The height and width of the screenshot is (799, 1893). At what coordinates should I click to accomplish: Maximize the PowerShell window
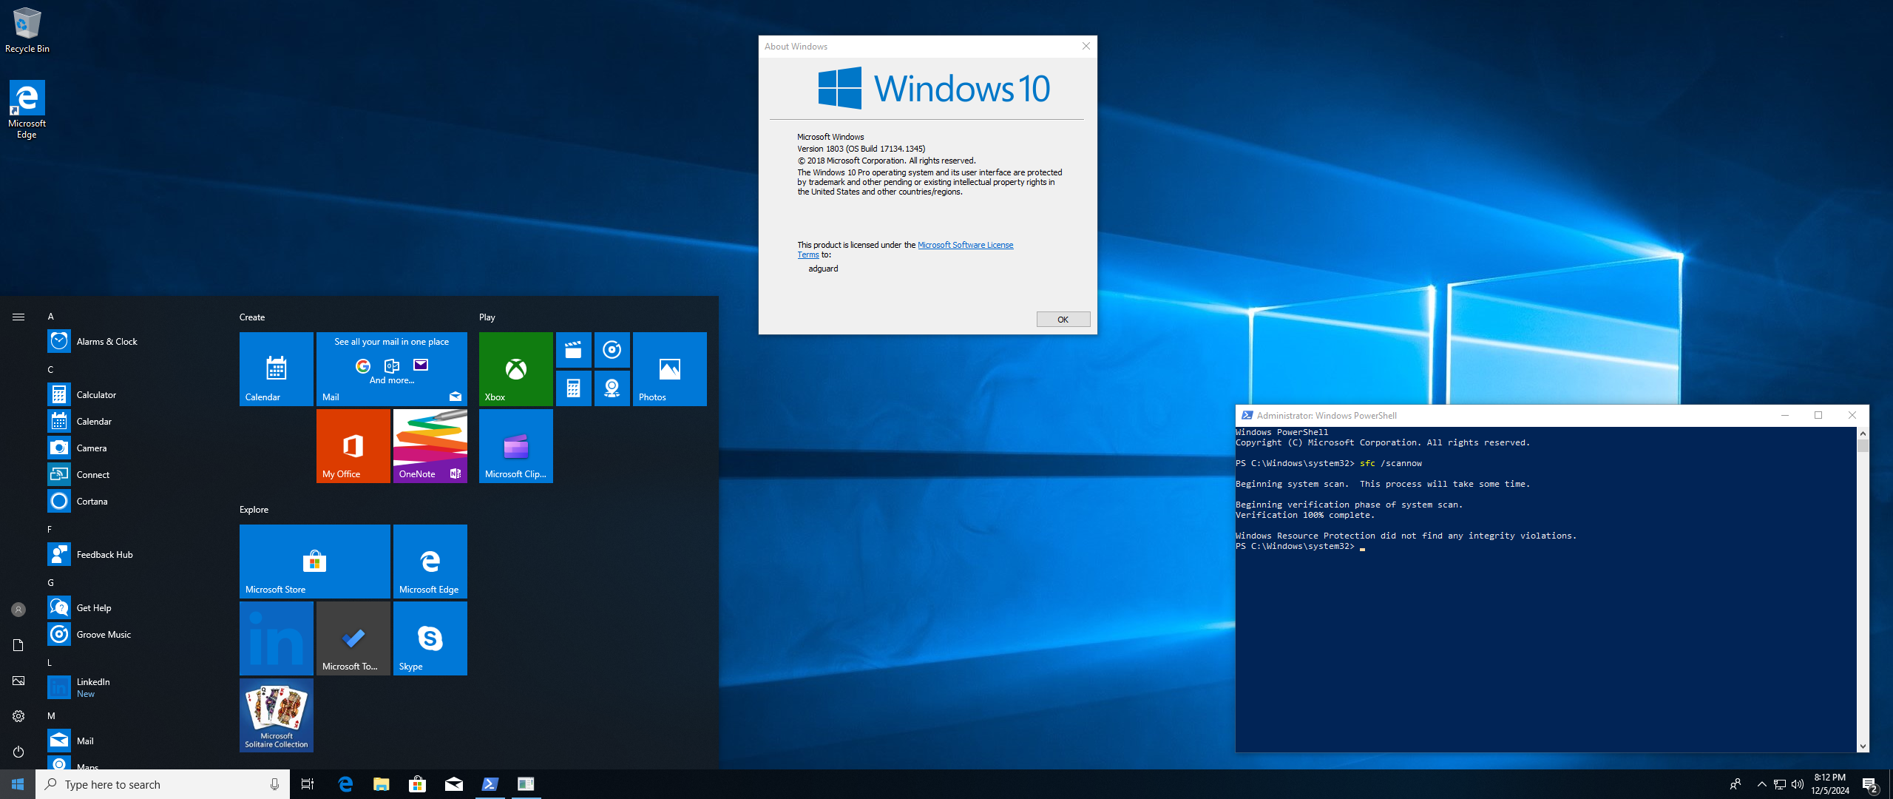tap(1818, 416)
